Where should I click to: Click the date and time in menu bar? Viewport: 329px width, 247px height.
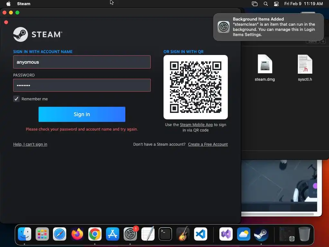(x=303, y=4)
